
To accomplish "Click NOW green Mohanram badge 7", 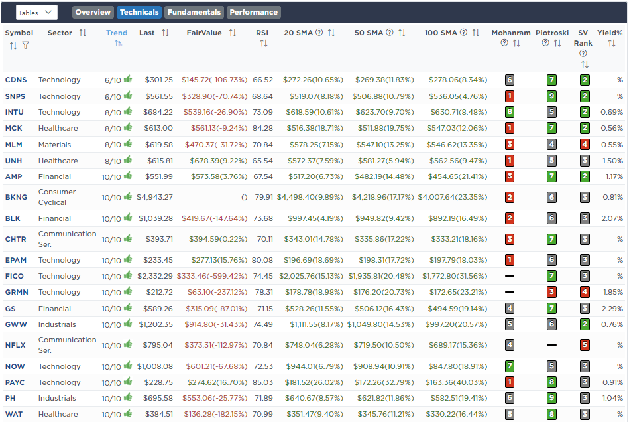I will pyautogui.click(x=510, y=366).
